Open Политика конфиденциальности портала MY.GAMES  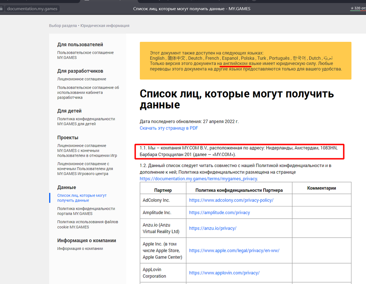coord(86,211)
